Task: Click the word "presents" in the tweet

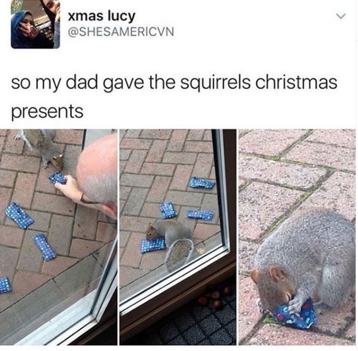Action: click(47, 112)
